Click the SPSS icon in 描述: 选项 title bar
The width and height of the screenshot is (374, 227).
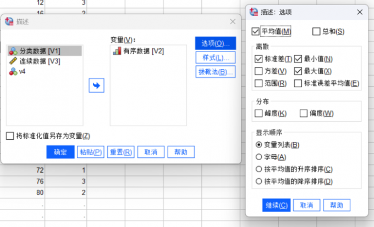tap(254, 12)
